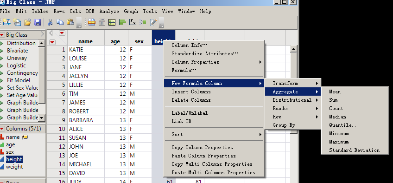Pick Mean from Aggregate submenu
Screen dimensions: 393x183
[355, 92]
